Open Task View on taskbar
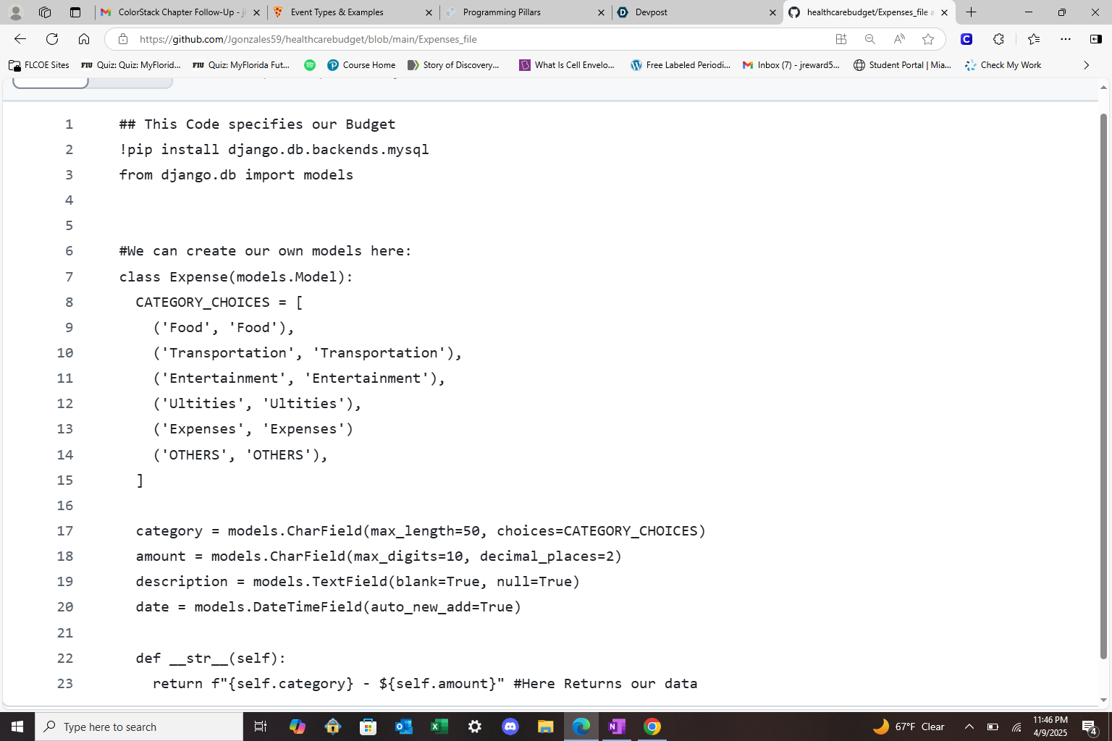Viewport: 1112px width, 741px height. pyautogui.click(x=261, y=727)
